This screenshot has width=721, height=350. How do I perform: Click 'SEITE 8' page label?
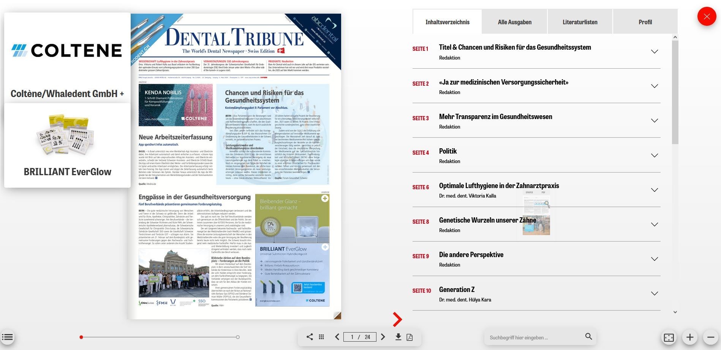[421, 222]
